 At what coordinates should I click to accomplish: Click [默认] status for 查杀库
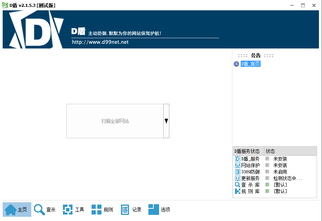pos(280,185)
